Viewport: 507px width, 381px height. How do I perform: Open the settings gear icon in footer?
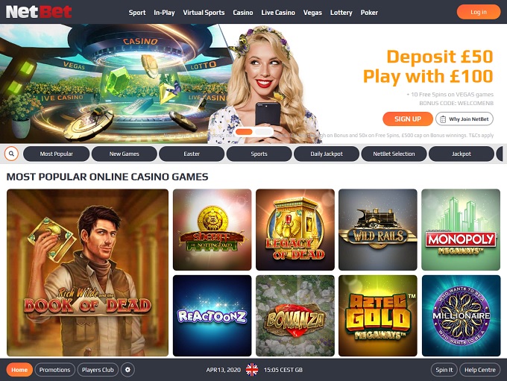point(127,370)
